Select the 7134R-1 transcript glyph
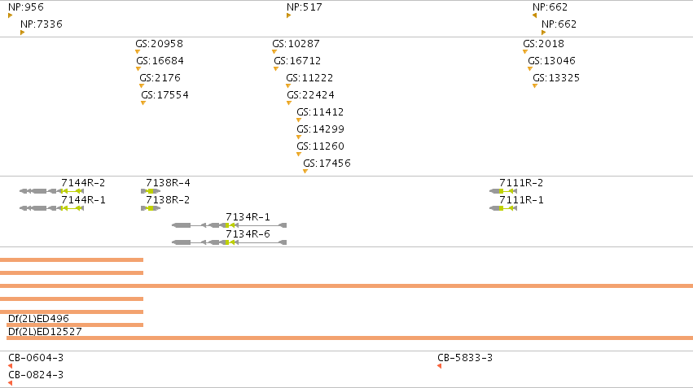The height and width of the screenshot is (388, 693). click(x=229, y=225)
